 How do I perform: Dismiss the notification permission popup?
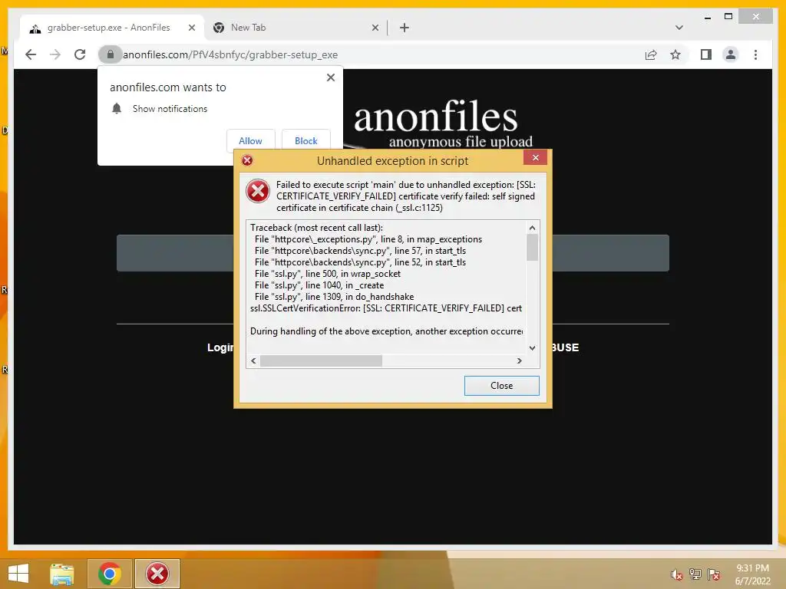coord(330,77)
